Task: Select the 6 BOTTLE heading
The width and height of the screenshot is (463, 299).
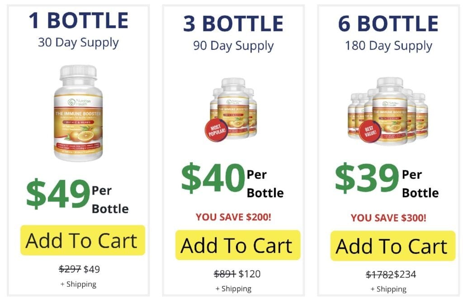Action: click(388, 24)
